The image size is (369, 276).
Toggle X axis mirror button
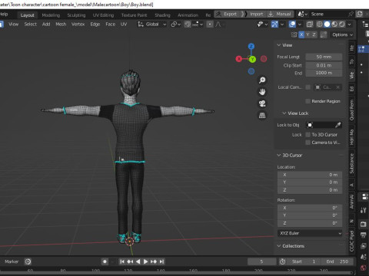tap(301, 34)
